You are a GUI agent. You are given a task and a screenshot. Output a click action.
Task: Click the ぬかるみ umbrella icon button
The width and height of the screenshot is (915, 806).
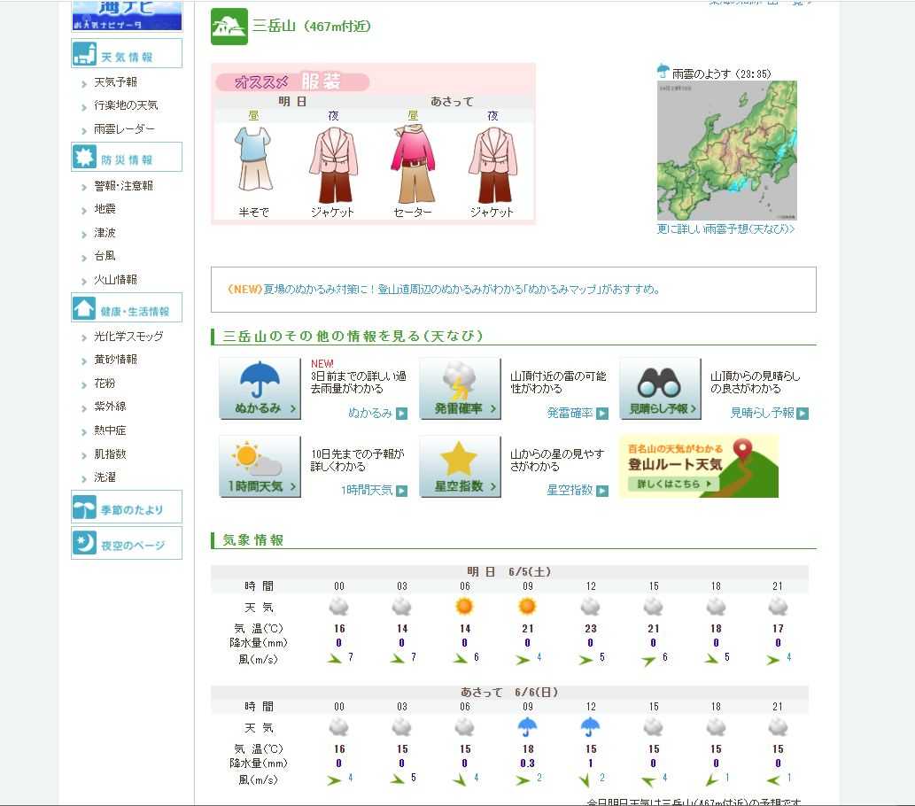click(x=260, y=388)
